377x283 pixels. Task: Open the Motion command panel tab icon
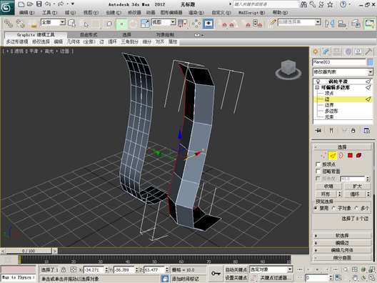pyautogui.click(x=348, y=51)
